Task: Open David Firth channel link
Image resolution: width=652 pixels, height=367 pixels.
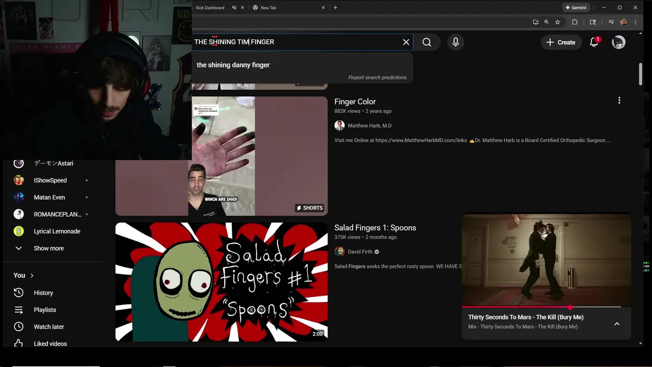Action: pos(360,251)
